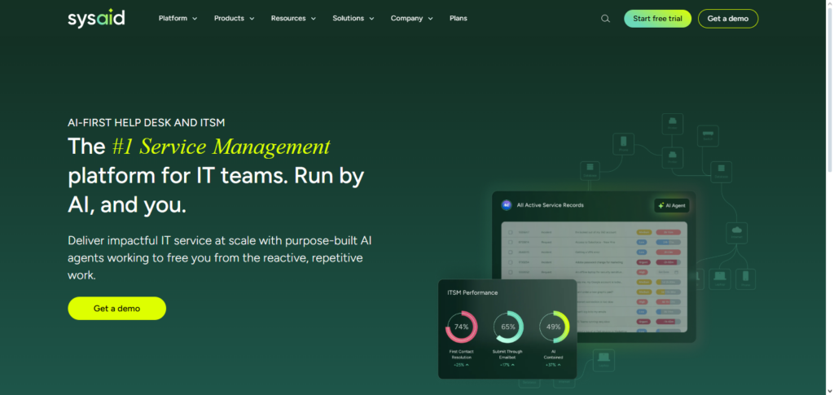Click the All Active Service Records heading

click(x=550, y=205)
